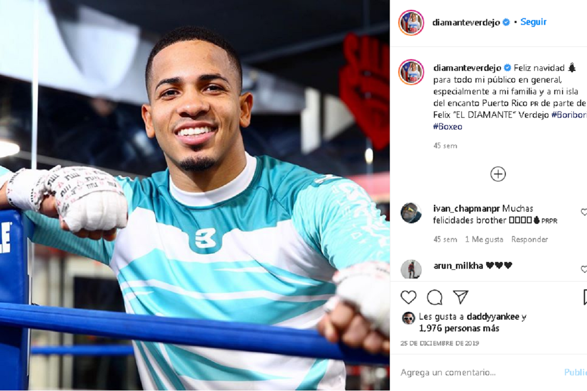Viewport: 587px width, 391px height.
Task: Open ivan_chapmanpr's profile avatar
Action: point(411,213)
